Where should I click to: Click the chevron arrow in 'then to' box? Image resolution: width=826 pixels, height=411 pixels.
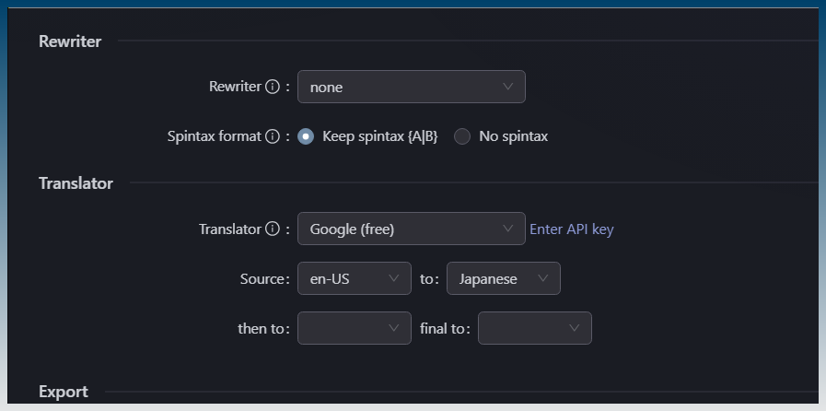click(395, 328)
